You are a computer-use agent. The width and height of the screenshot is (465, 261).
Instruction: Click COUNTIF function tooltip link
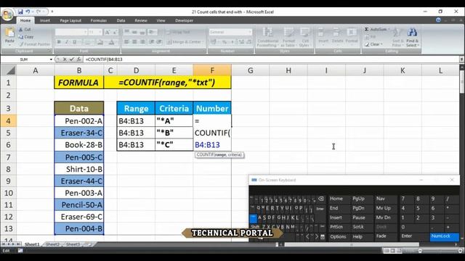point(205,154)
